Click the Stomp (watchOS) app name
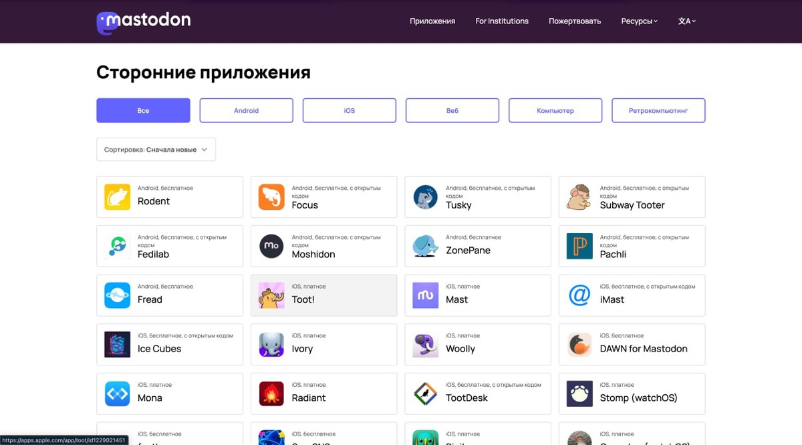Viewport: 802px width, 445px height. click(x=638, y=398)
